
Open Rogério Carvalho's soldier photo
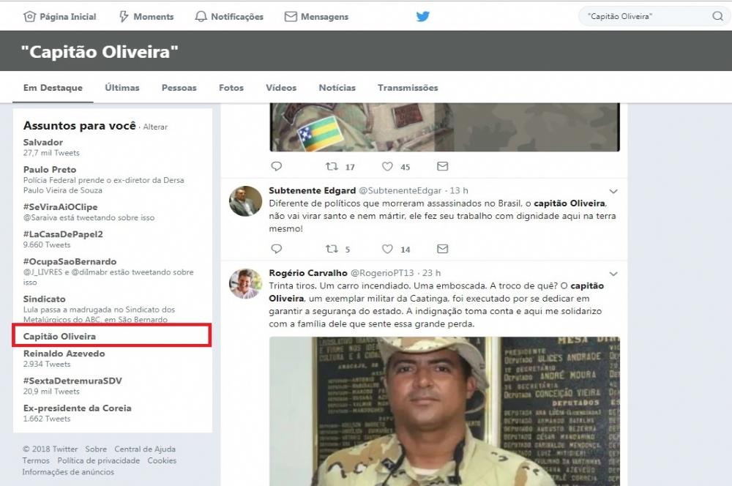click(444, 410)
